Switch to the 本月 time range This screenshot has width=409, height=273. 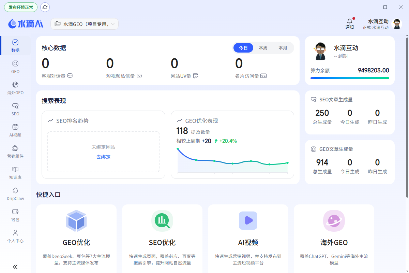[283, 48]
